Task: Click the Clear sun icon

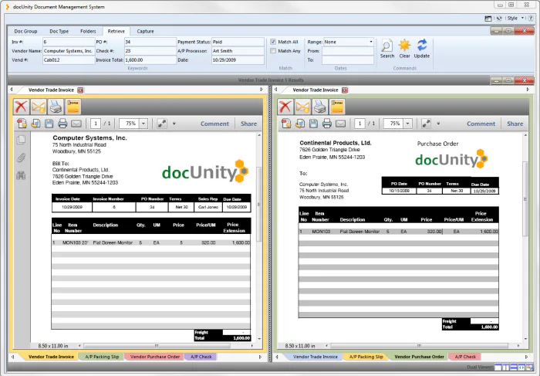Action: click(x=404, y=46)
